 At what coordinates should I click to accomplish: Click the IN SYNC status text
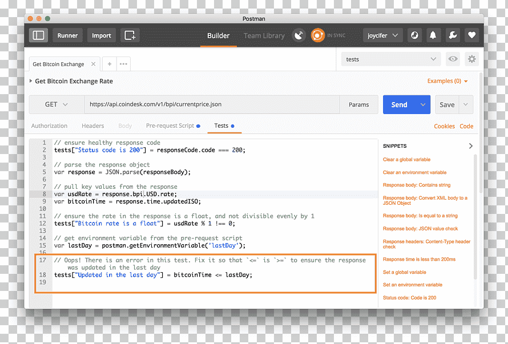[336, 35]
